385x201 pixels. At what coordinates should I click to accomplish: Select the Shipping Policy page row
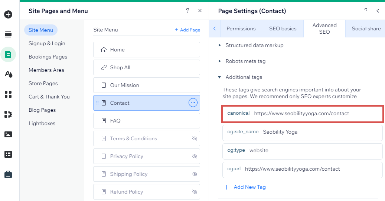click(x=147, y=174)
